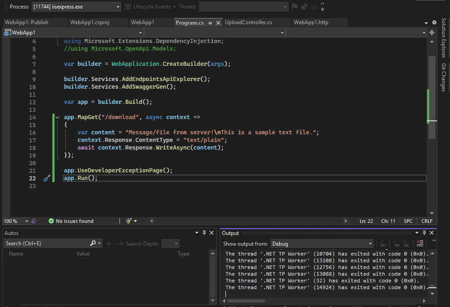450x307 pixels.
Task: Toggle the SPC spaces indentation indicator
Action: point(408,221)
